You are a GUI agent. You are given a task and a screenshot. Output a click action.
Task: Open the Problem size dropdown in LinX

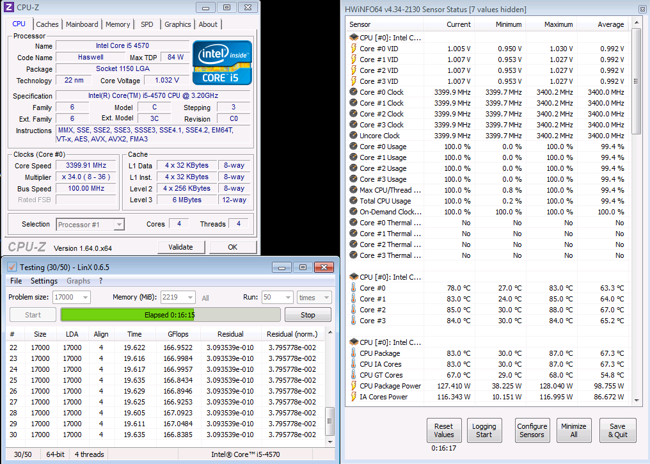(x=85, y=298)
